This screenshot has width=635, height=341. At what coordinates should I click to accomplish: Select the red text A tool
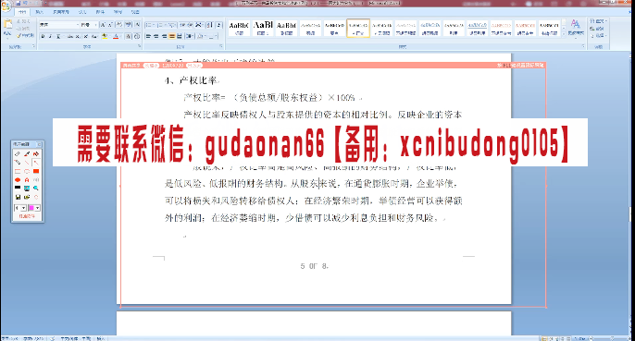(x=27, y=179)
